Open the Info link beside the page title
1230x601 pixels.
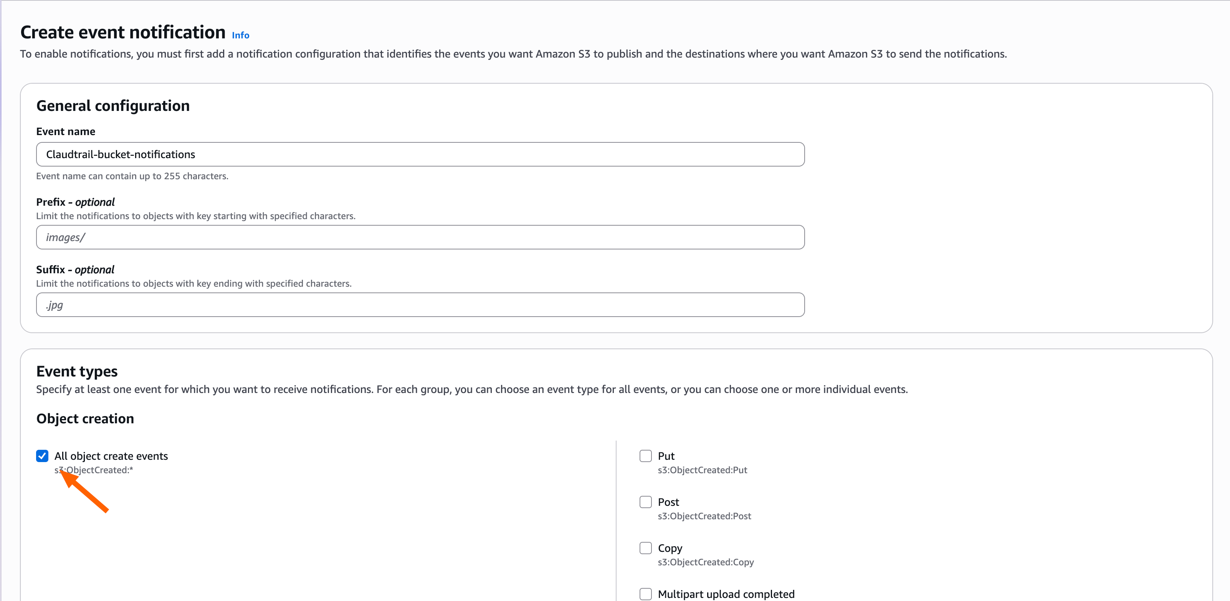coord(241,35)
